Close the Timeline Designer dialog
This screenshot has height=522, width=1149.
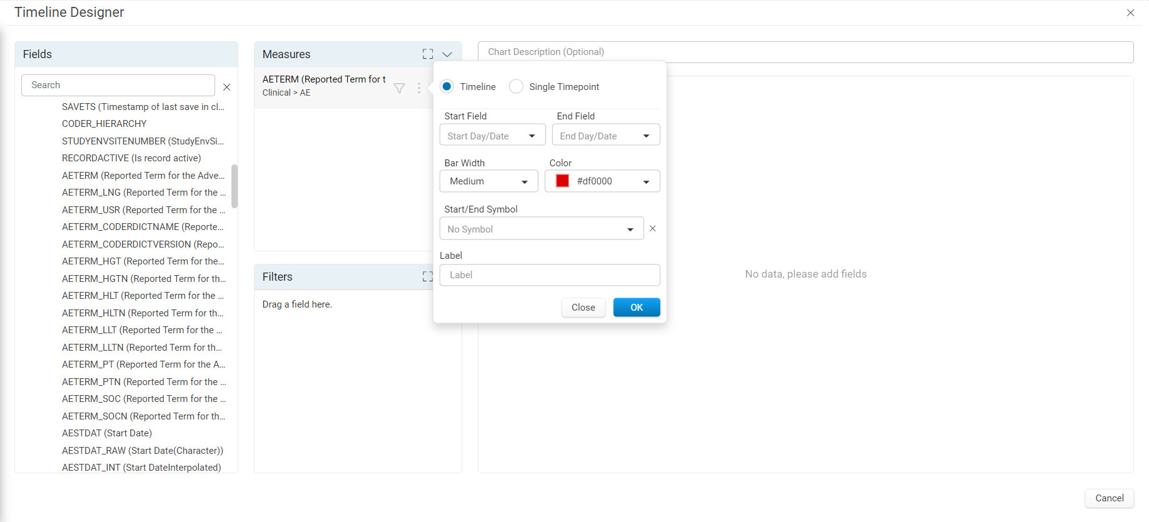[x=1130, y=13]
